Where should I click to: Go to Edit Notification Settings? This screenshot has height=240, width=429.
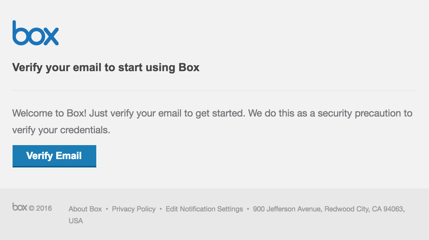[x=204, y=209]
